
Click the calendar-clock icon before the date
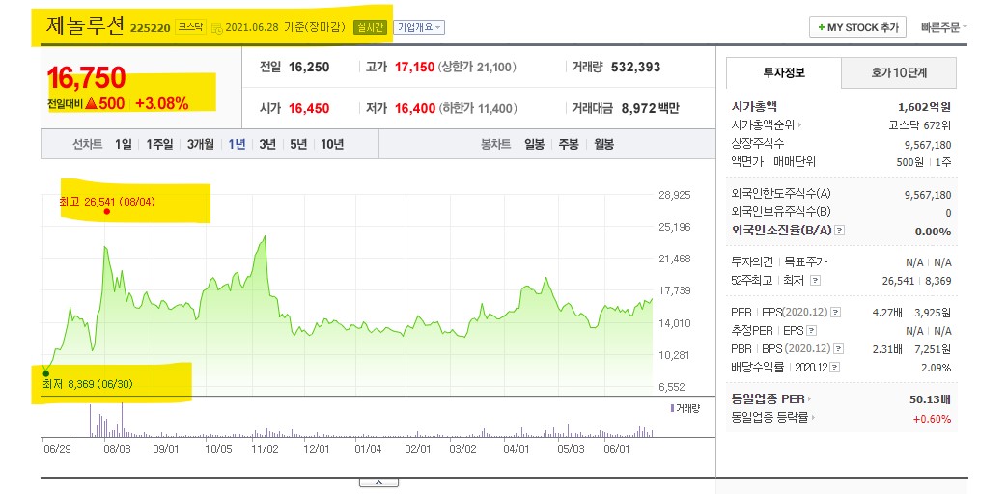click(216, 28)
